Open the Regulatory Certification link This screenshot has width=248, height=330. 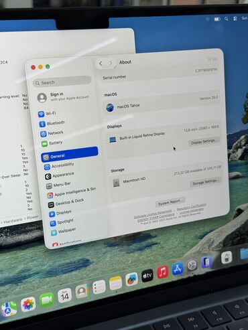[192, 207]
